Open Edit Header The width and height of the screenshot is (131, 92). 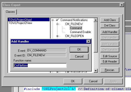(110, 61)
